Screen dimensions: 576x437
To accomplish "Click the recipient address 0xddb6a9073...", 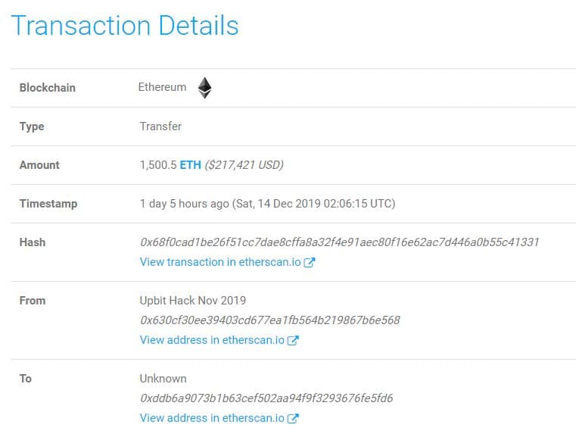I will point(266,398).
